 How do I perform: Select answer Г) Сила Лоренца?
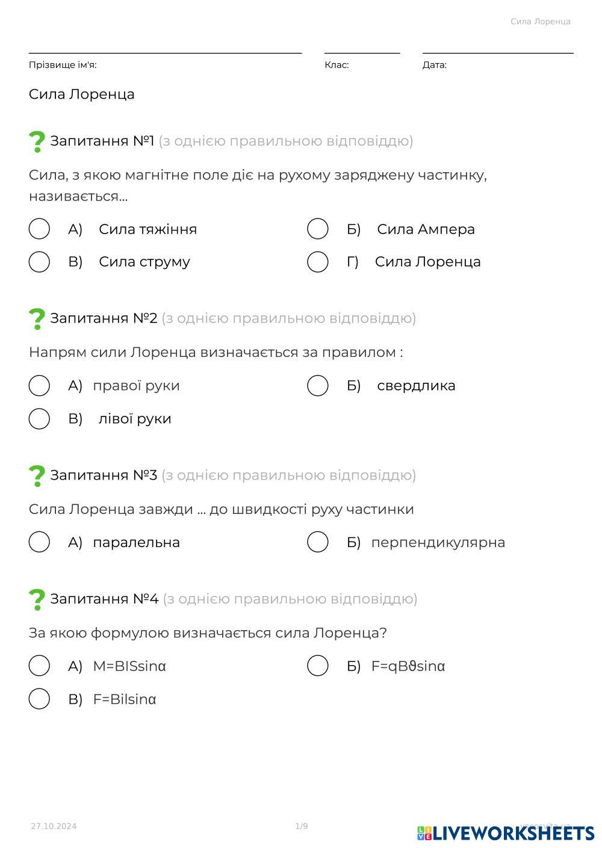click(x=318, y=262)
